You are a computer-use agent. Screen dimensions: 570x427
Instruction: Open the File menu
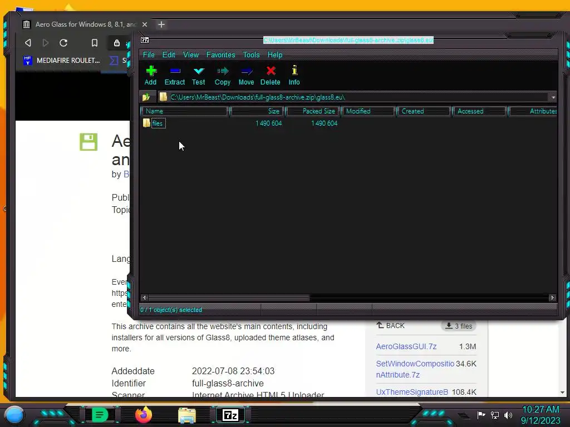click(149, 54)
